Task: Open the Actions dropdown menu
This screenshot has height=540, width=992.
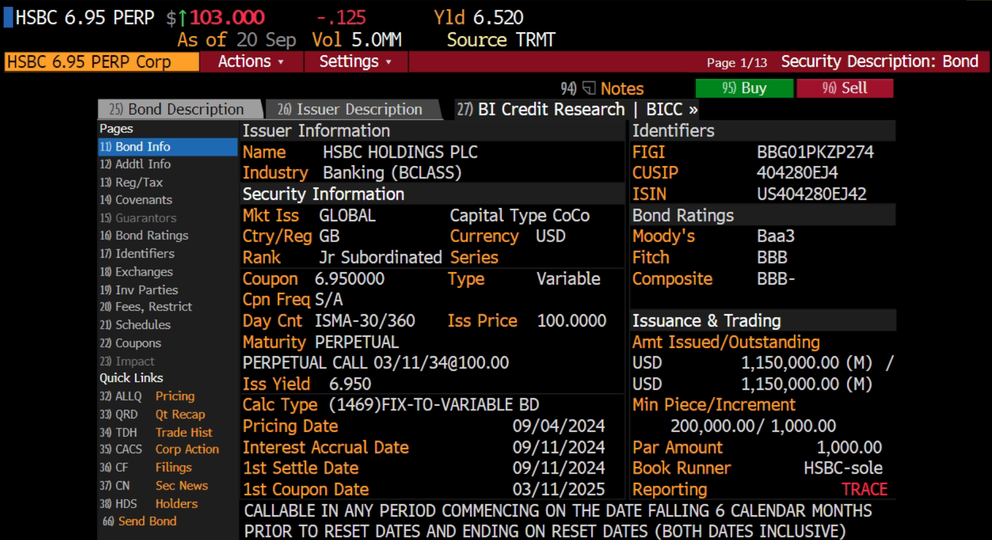Action: (x=251, y=62)
